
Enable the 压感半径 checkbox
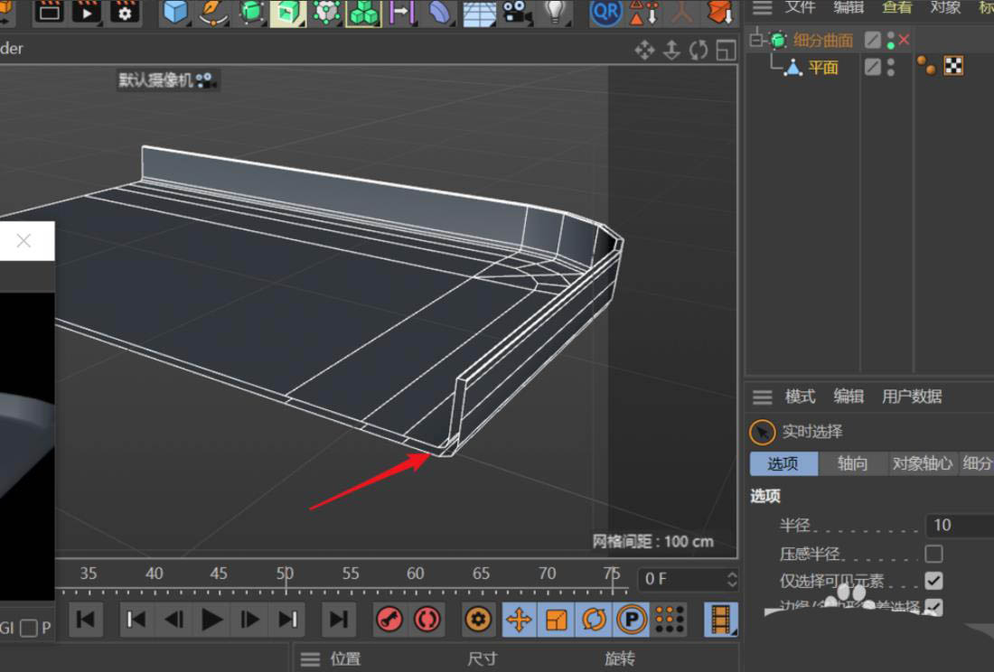tap(933, 555)
